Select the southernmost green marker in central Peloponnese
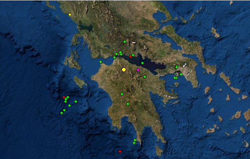 tap(128, 104)
